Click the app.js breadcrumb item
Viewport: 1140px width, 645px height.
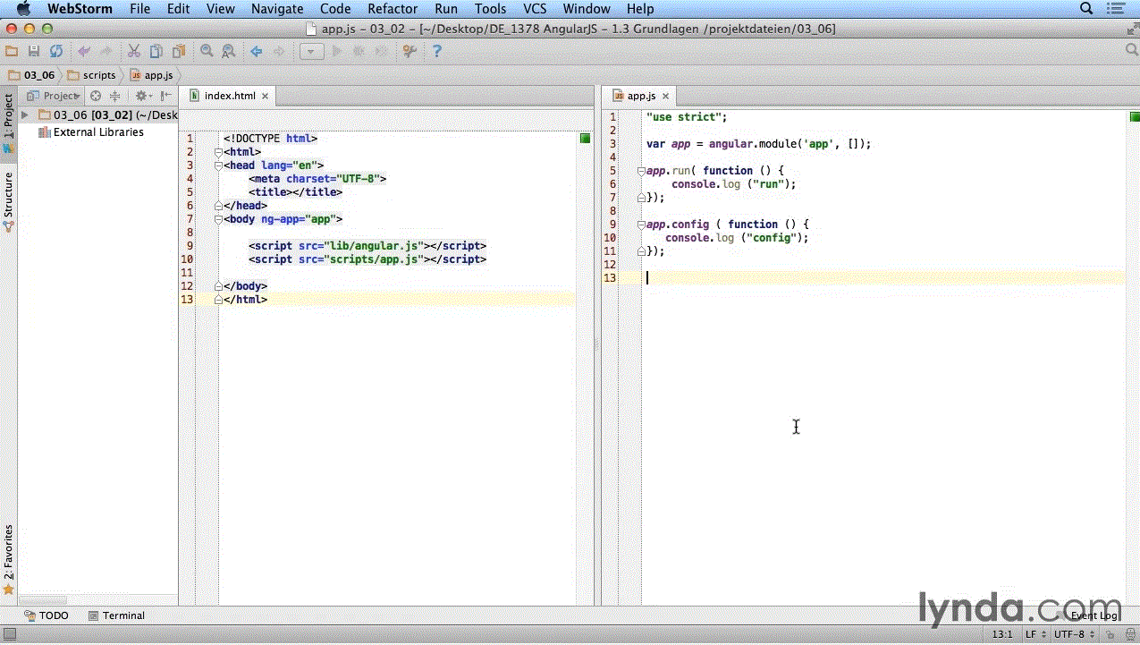coord(152,75)
